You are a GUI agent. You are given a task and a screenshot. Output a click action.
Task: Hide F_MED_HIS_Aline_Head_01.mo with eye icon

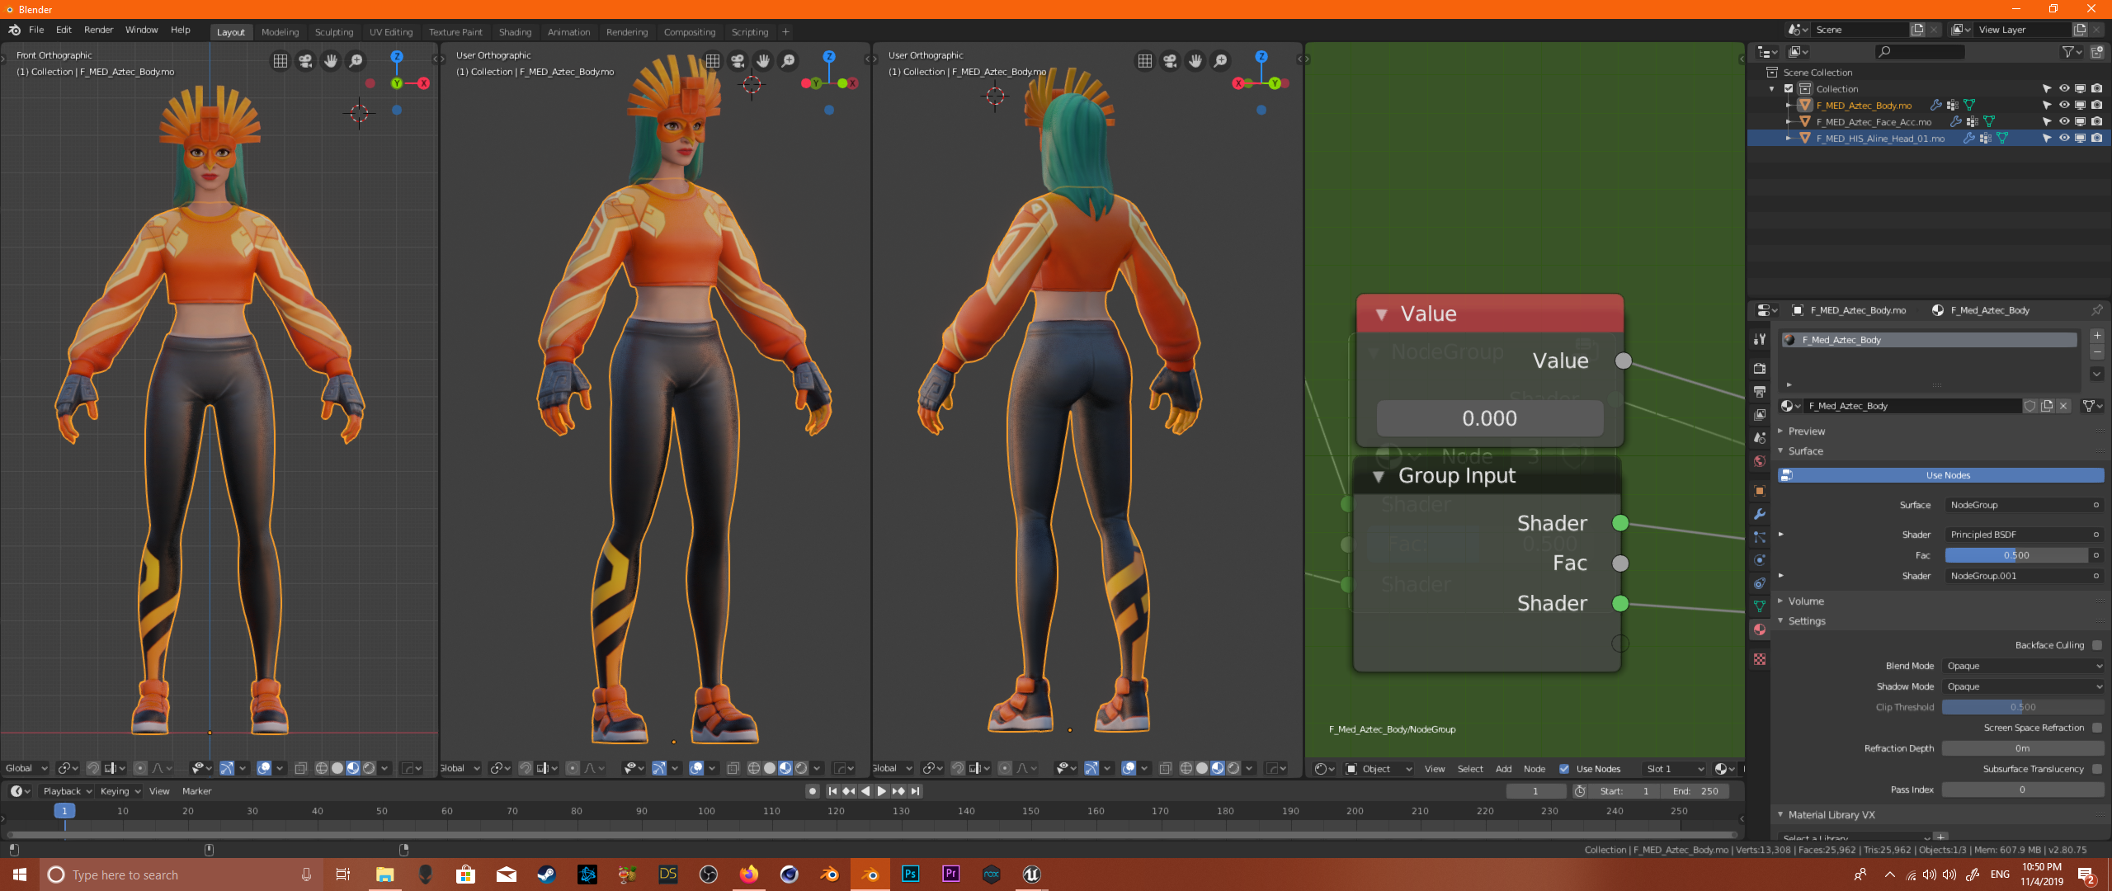click(x=2063, y=138)
